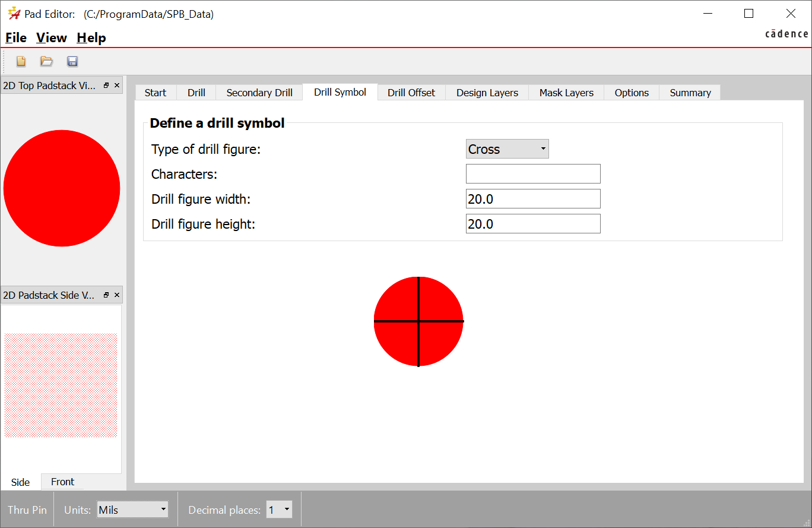Maximize the Pad Editor window
The width and height of the screenshot is (812, 528).
(748, 14)
